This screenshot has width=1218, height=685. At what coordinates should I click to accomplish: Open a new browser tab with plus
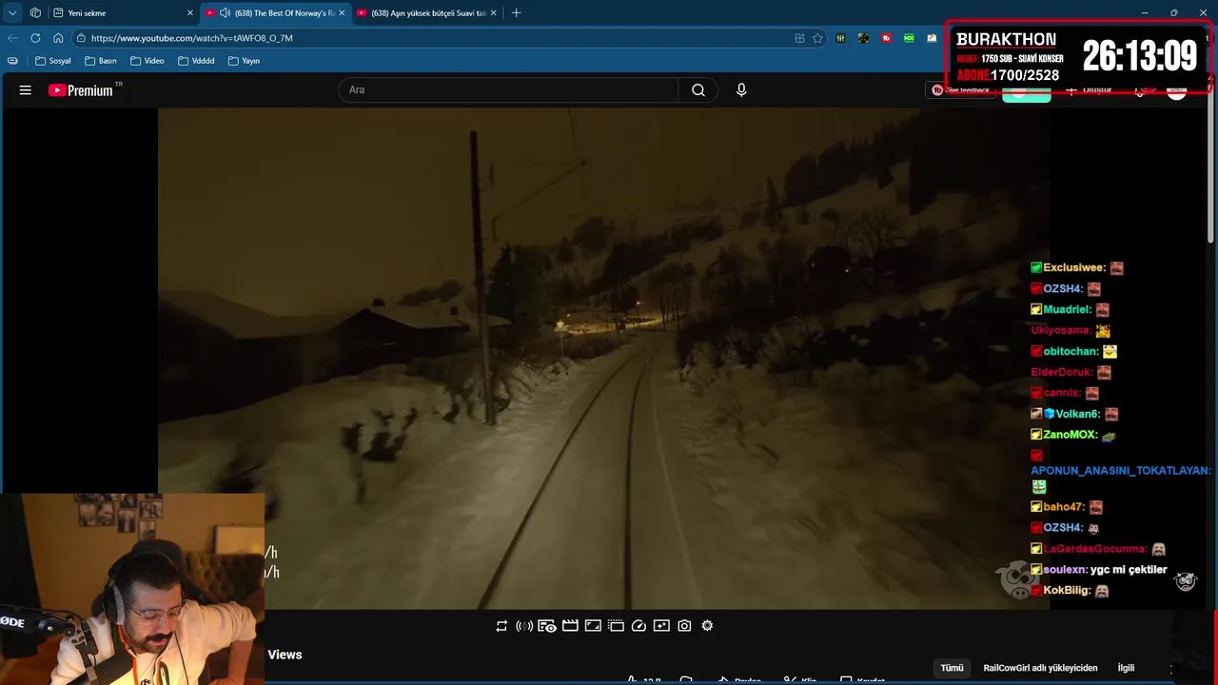(517, 13)
